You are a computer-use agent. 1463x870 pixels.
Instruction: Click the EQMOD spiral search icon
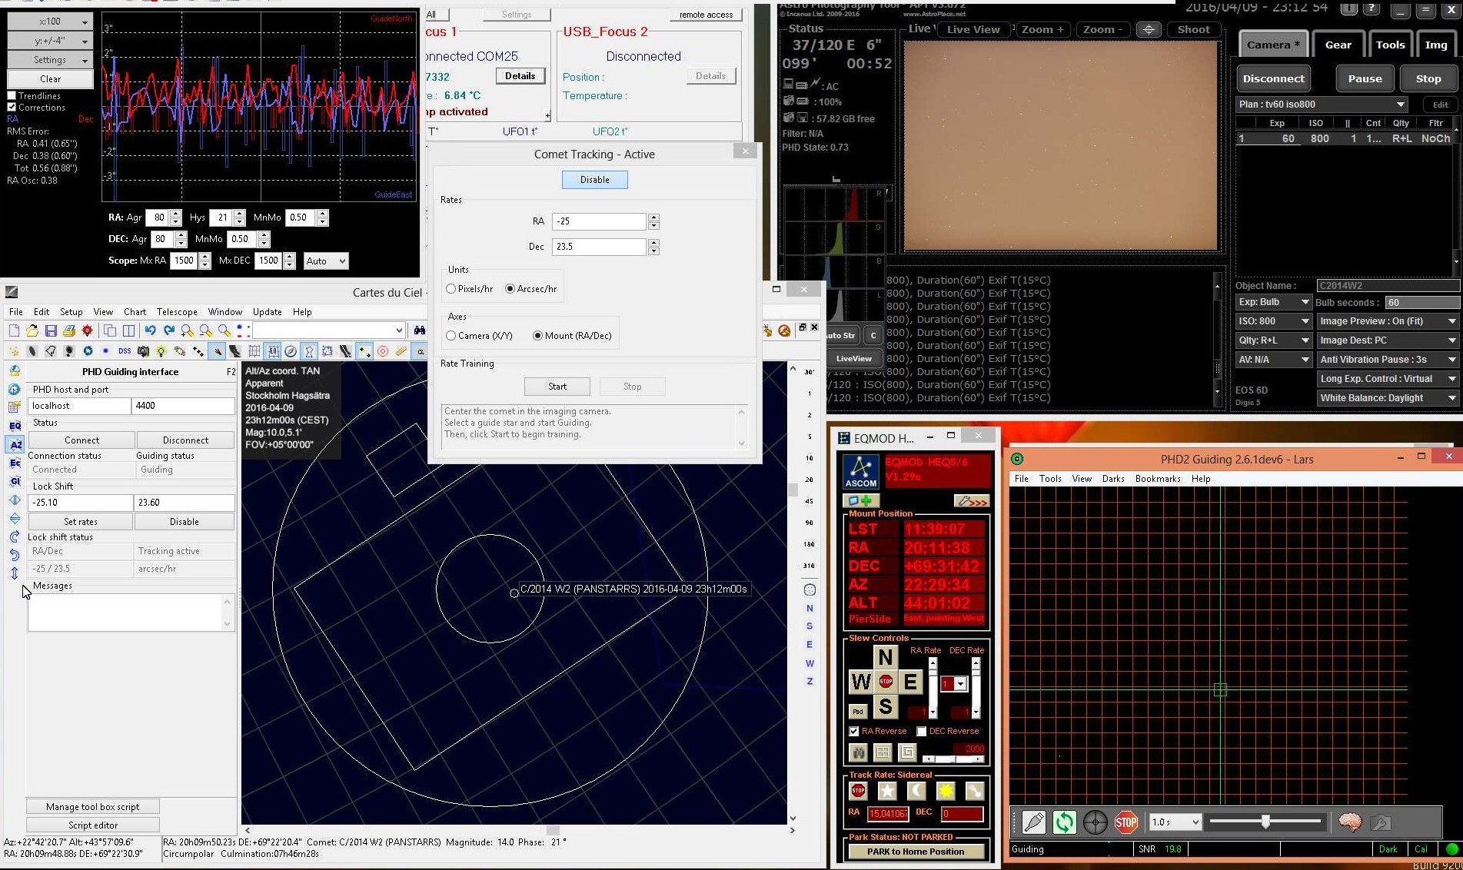[x=907, y=752]
